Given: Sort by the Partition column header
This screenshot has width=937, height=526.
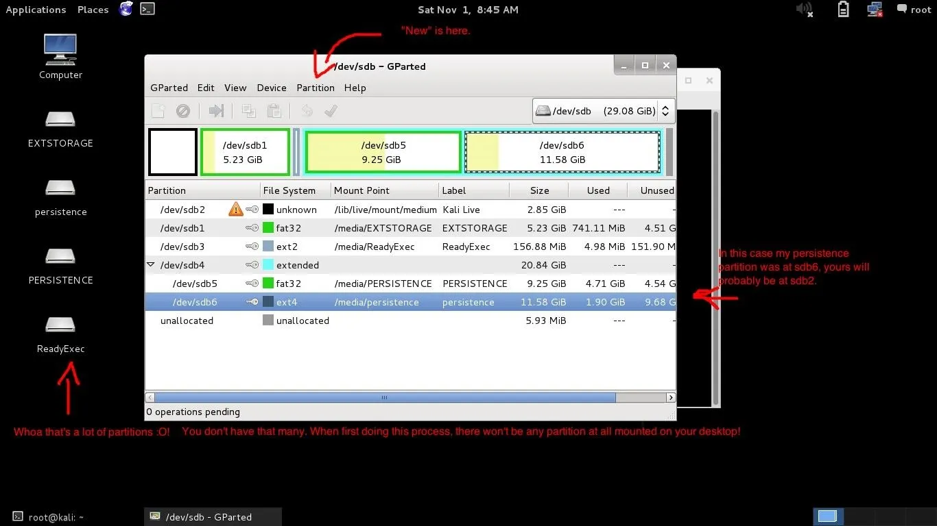Looking at the screenshot, I should [x=203, y=190].
